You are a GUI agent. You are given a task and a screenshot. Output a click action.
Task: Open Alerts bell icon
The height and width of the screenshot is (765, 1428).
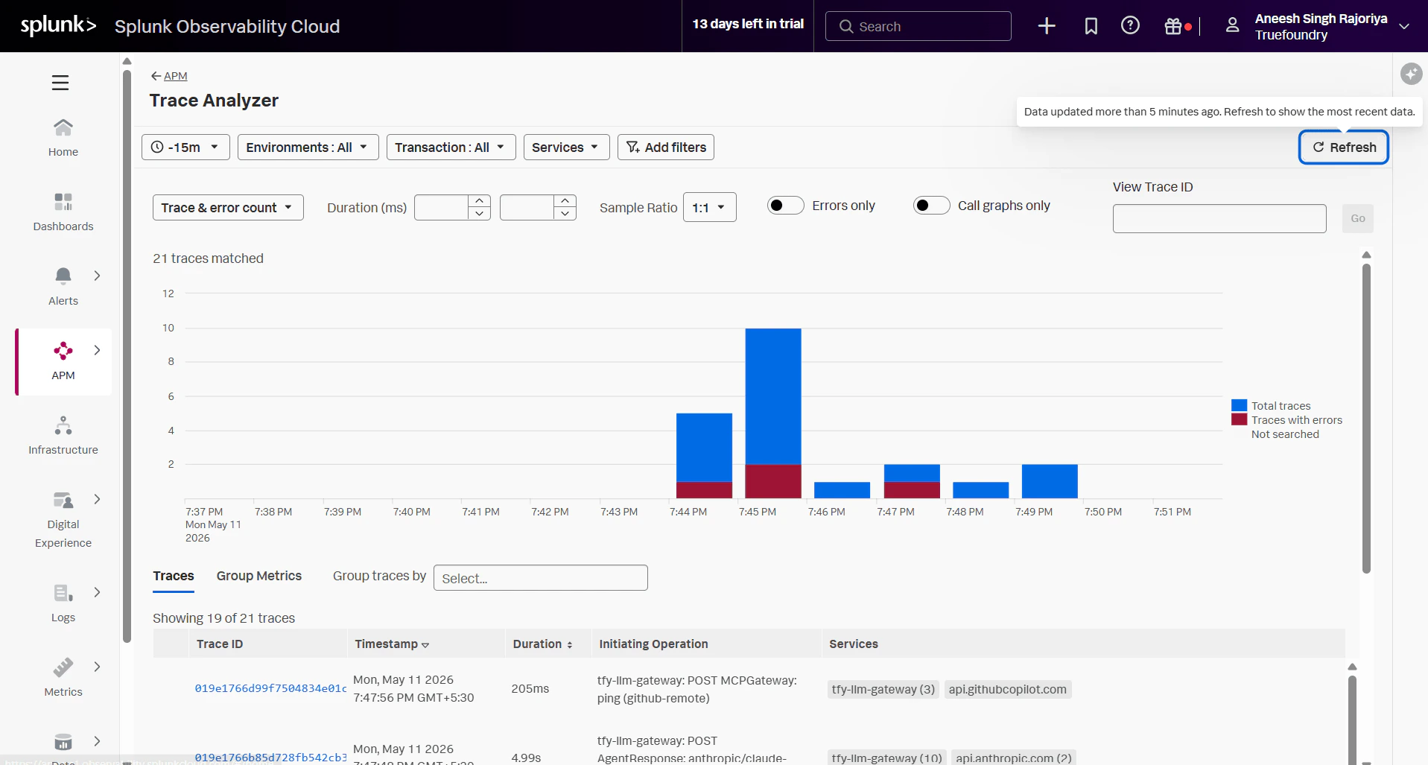pyautogui.click(x=63, y=276)
